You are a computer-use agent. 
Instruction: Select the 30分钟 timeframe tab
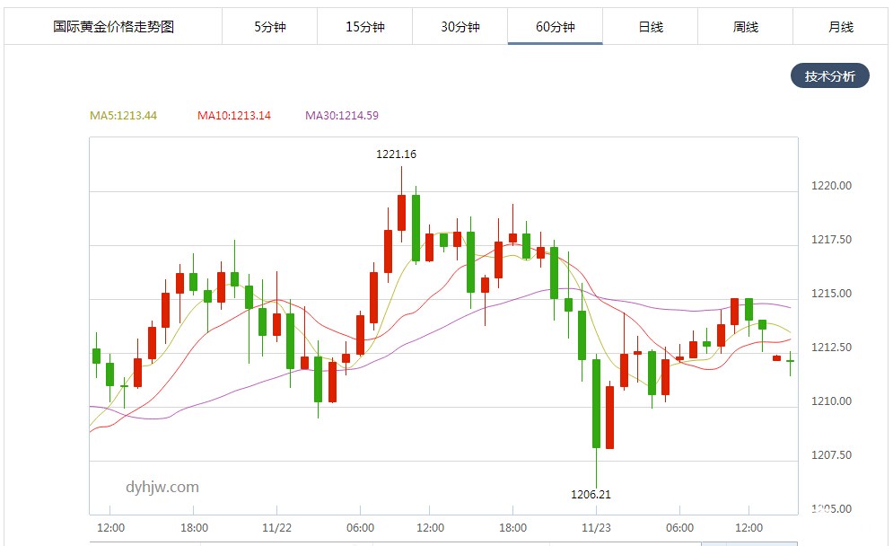460,27
